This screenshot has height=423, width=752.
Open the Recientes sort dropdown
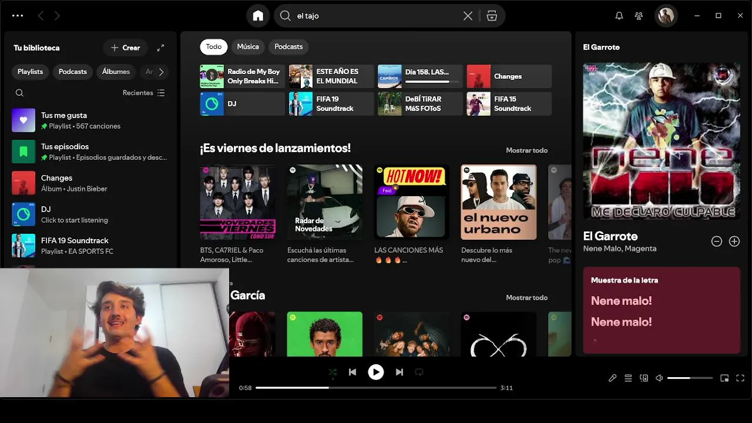click(x=144, y=93)
